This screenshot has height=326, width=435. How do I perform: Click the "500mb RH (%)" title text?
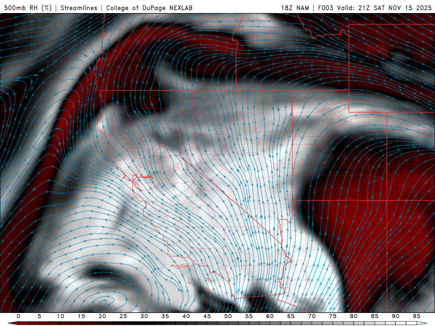coord(28,8)
